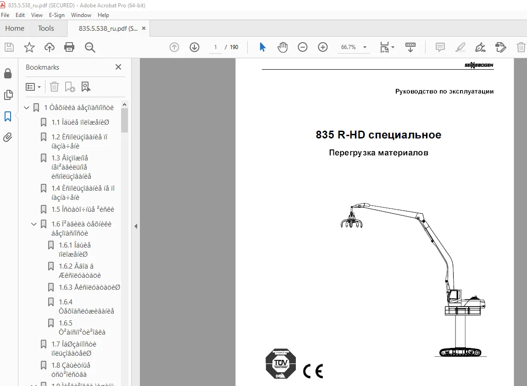Open the Attachments paperclip panel
This screenshot has width=527, height=386.
[x=8, y=138]
